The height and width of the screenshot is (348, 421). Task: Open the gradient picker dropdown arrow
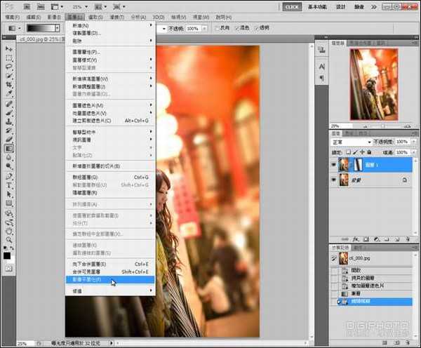[57, 29]
